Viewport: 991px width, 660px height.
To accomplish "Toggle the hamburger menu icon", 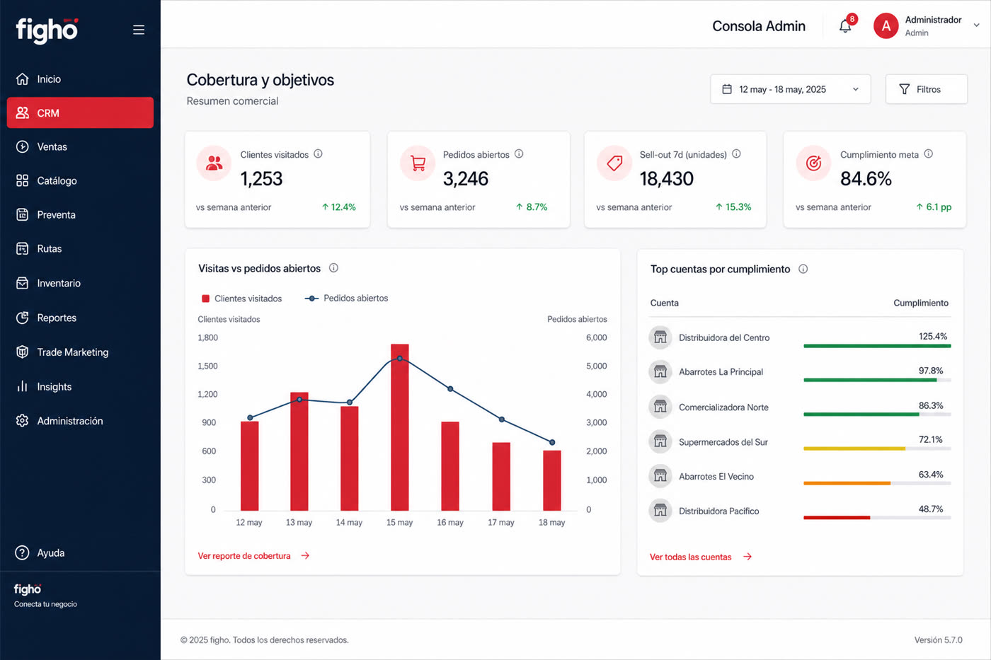I will [139, 30].
